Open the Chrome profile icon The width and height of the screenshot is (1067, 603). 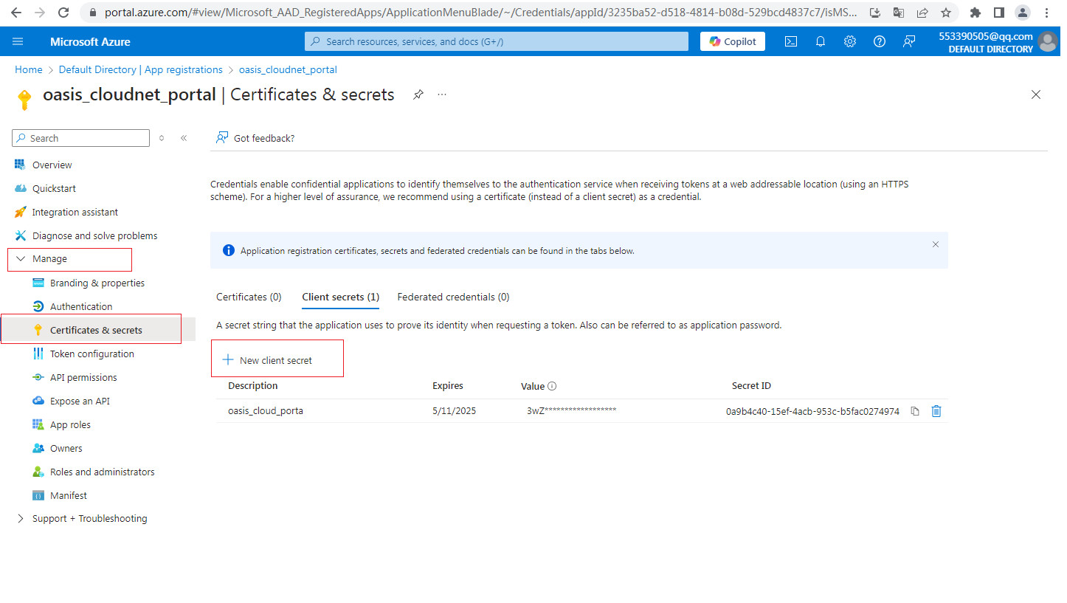coord(1023,13)
